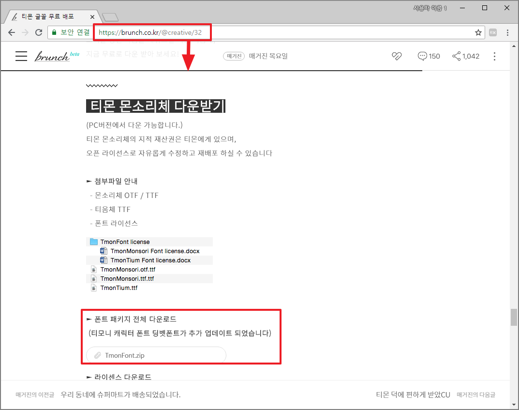This screenshot has width=519, height=410.
Task: Open the 매거진 목요일 magazine link
Action: [268, 56]
